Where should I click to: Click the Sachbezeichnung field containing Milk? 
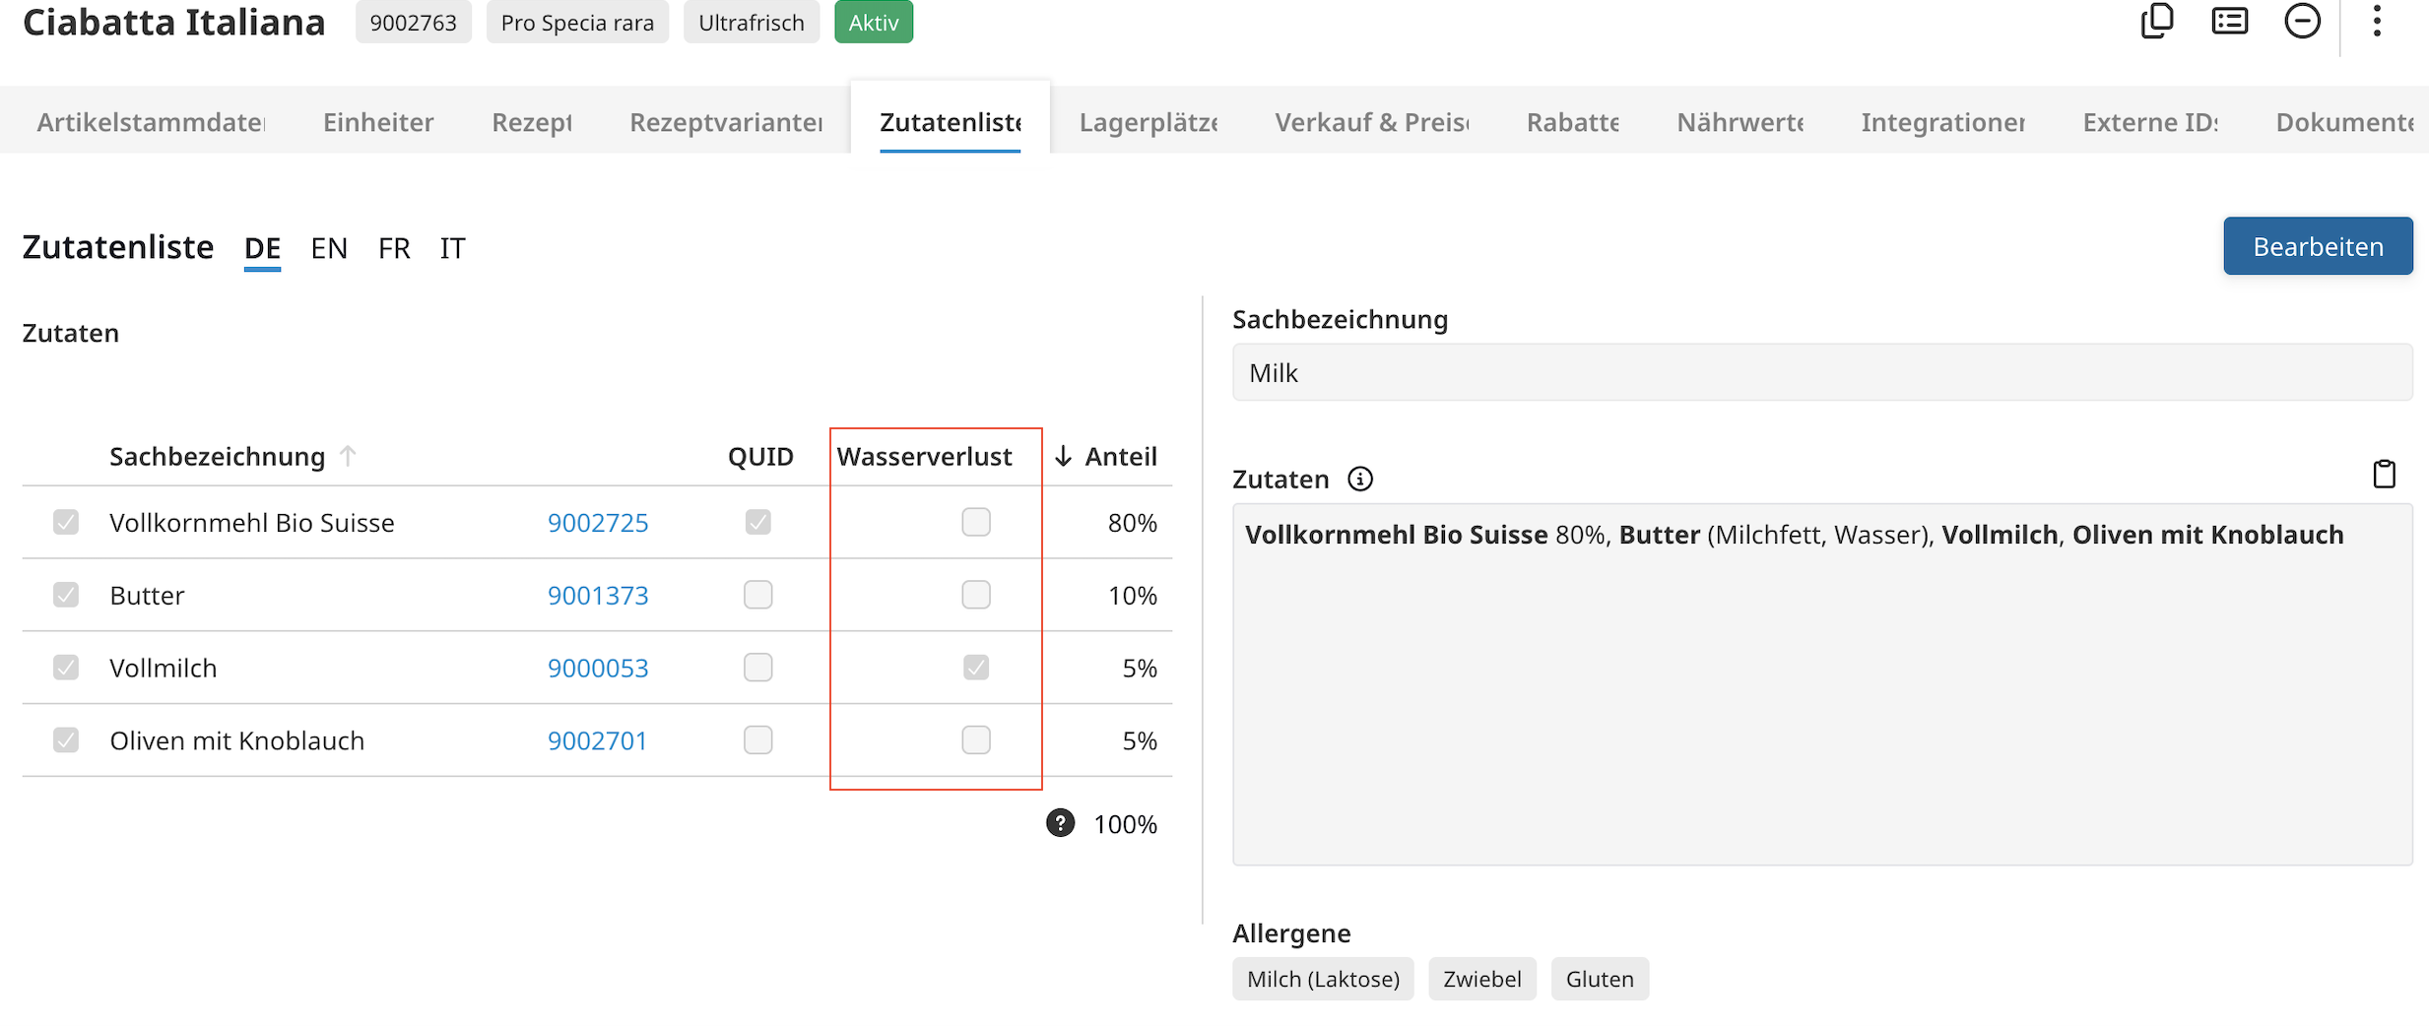pyautogui.click(x=1821, y=373)
